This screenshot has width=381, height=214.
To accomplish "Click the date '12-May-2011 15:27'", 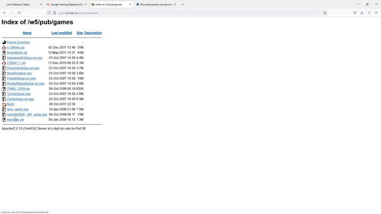I will (62, 53).
